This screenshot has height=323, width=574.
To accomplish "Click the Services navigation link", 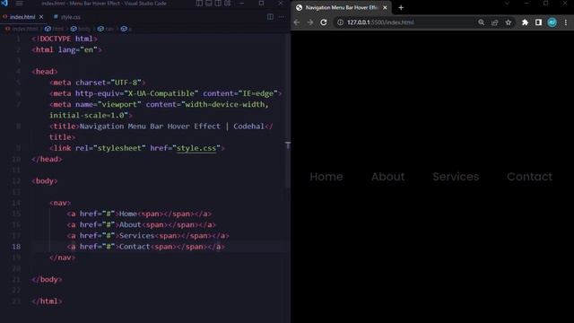I will pyautogui.click(x=456, y=177).
